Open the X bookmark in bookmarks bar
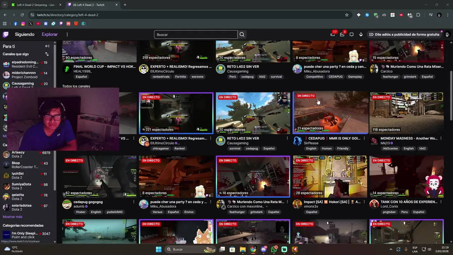453x255 pixels. (30, 24)
